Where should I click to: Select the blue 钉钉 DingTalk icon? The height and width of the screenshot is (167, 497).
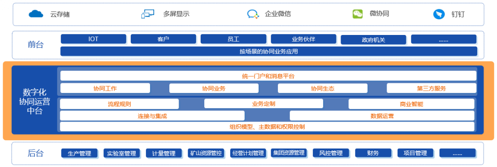(439, 14)
